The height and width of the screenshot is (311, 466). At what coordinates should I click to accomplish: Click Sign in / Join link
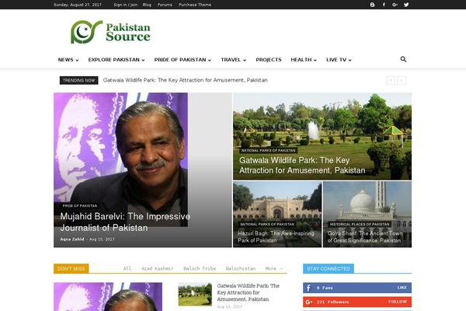point(125,5)
